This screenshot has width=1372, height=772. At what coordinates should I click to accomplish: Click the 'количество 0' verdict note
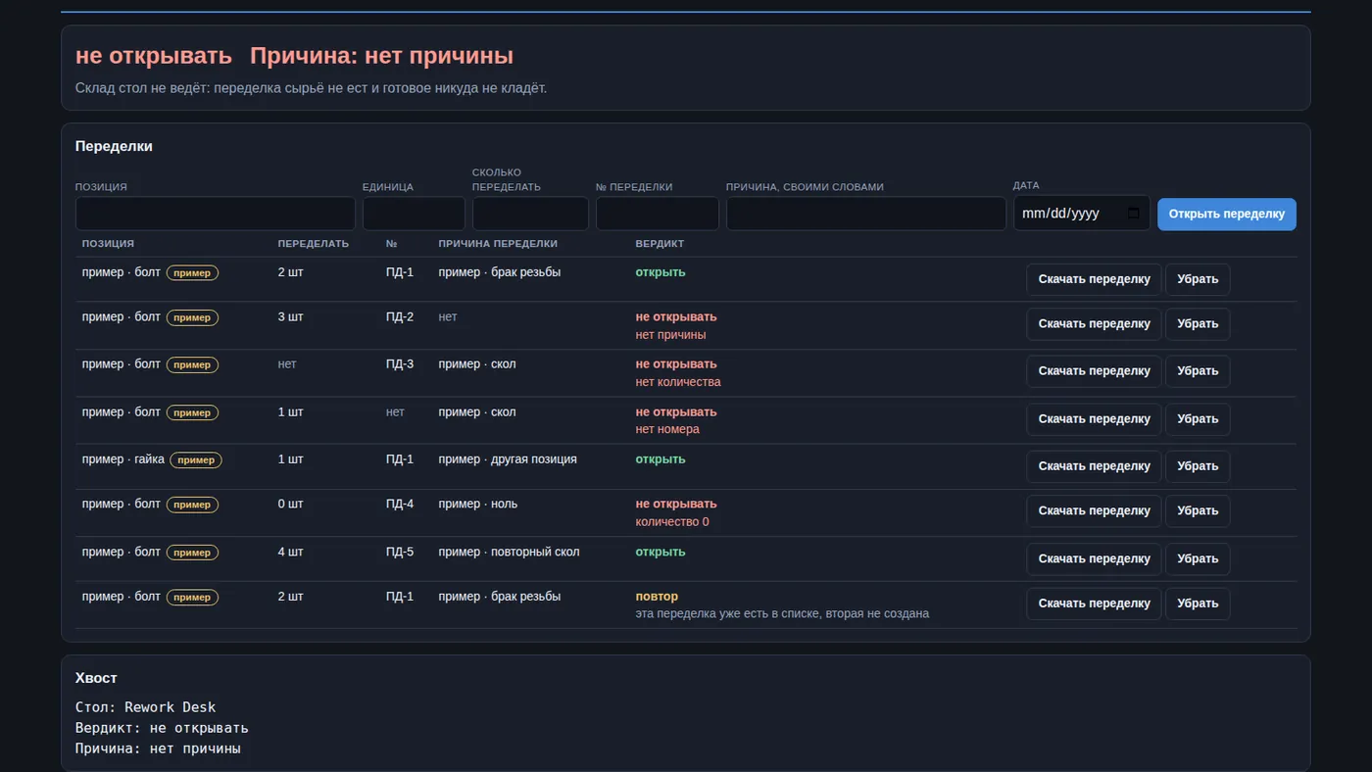(672, 522)
